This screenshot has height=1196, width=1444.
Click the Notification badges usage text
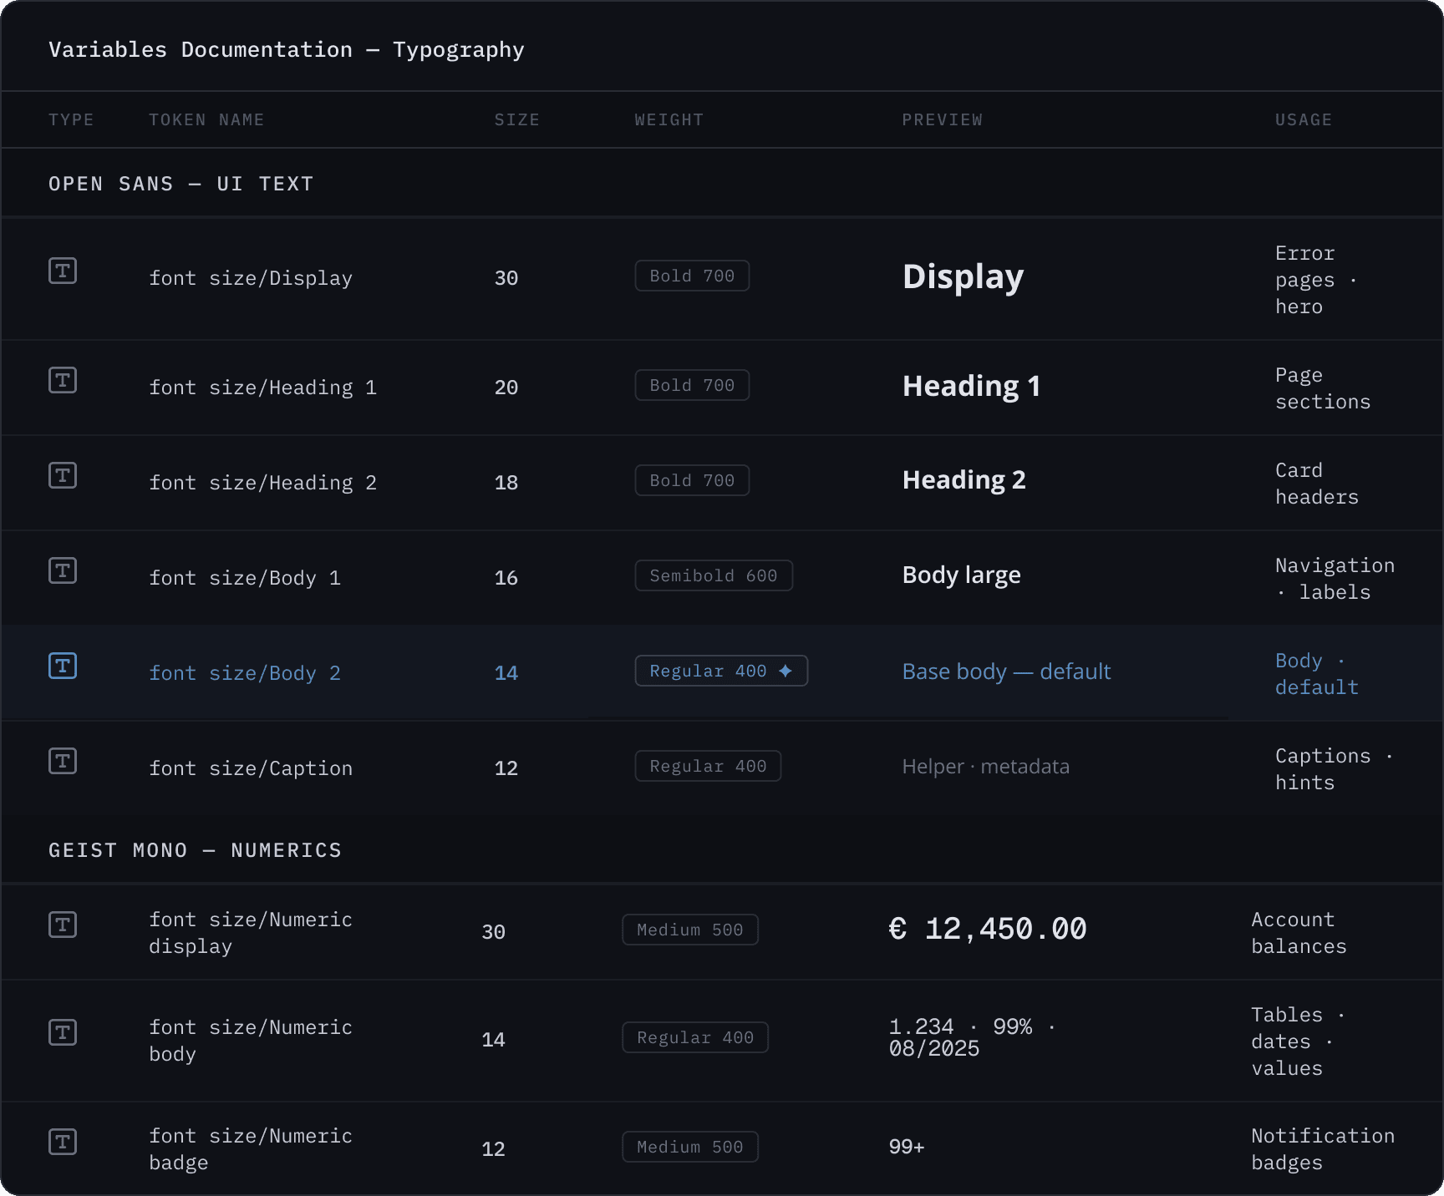click(x=1323, y=1149)
